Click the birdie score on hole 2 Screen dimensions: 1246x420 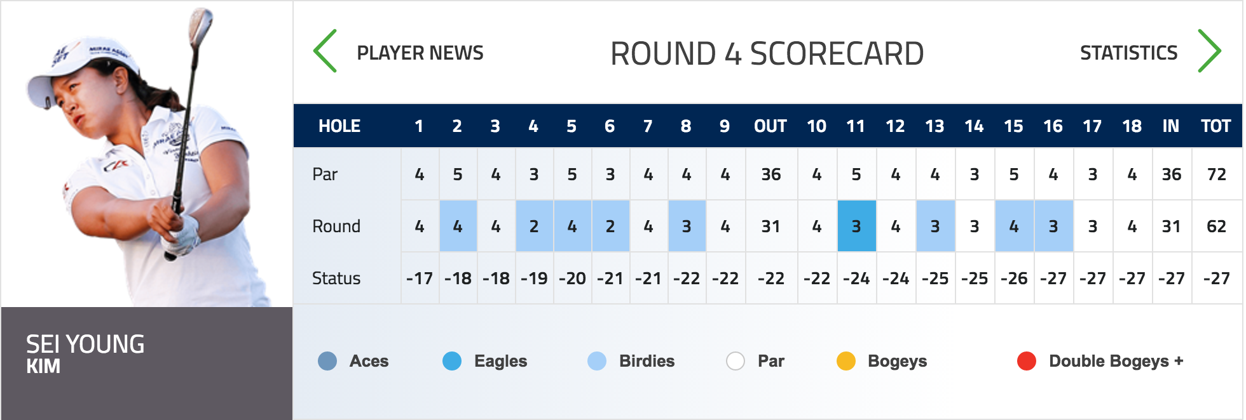coord(458,226)
